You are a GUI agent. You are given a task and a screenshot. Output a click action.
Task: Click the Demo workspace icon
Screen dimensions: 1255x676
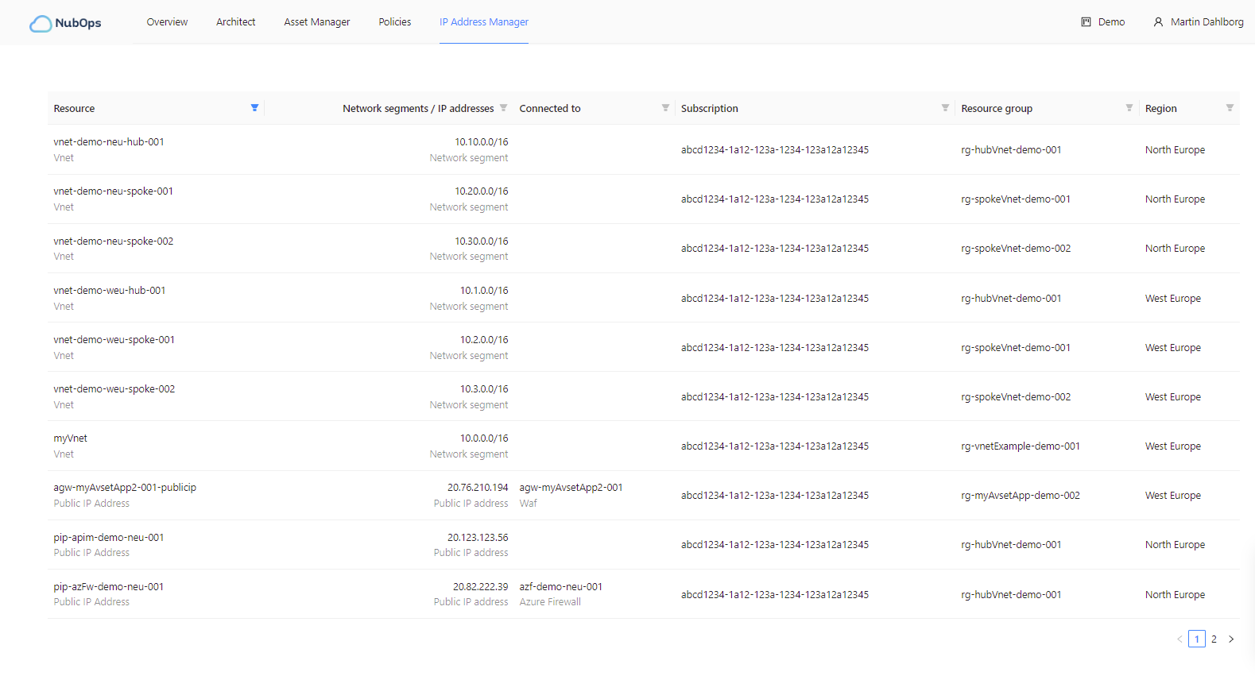click(x=1086, y=22)
